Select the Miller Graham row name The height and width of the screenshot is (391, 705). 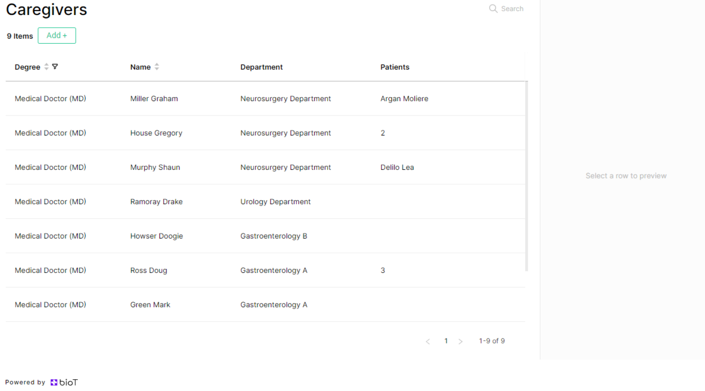tap(154, 99)
